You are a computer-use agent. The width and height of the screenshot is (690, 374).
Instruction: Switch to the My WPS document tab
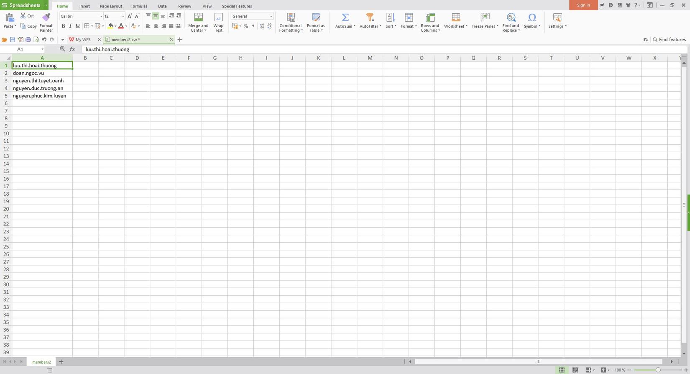83,40
